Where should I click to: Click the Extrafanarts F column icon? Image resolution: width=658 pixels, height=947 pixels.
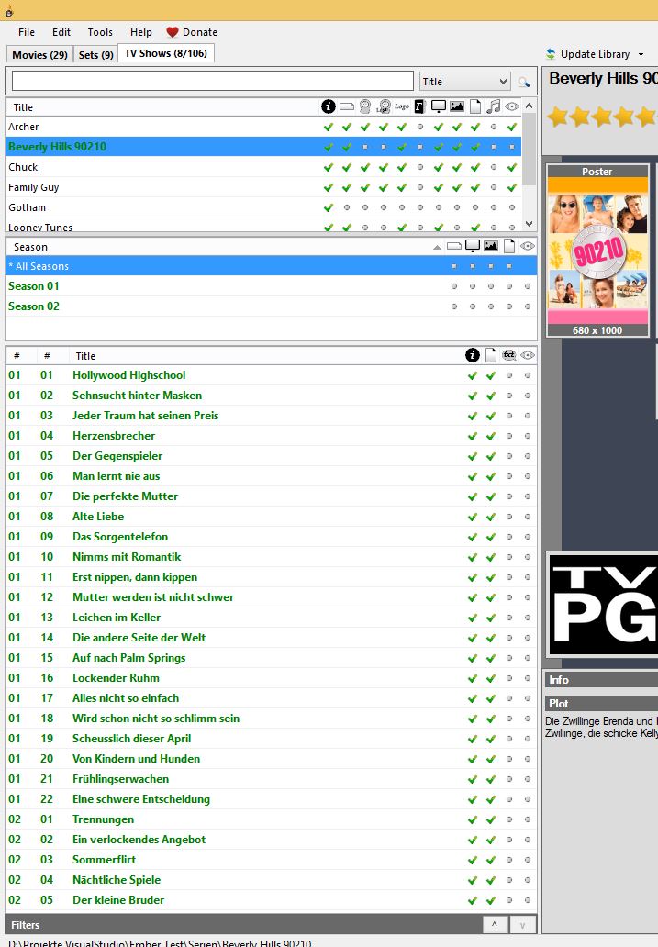tap(420, 106)
